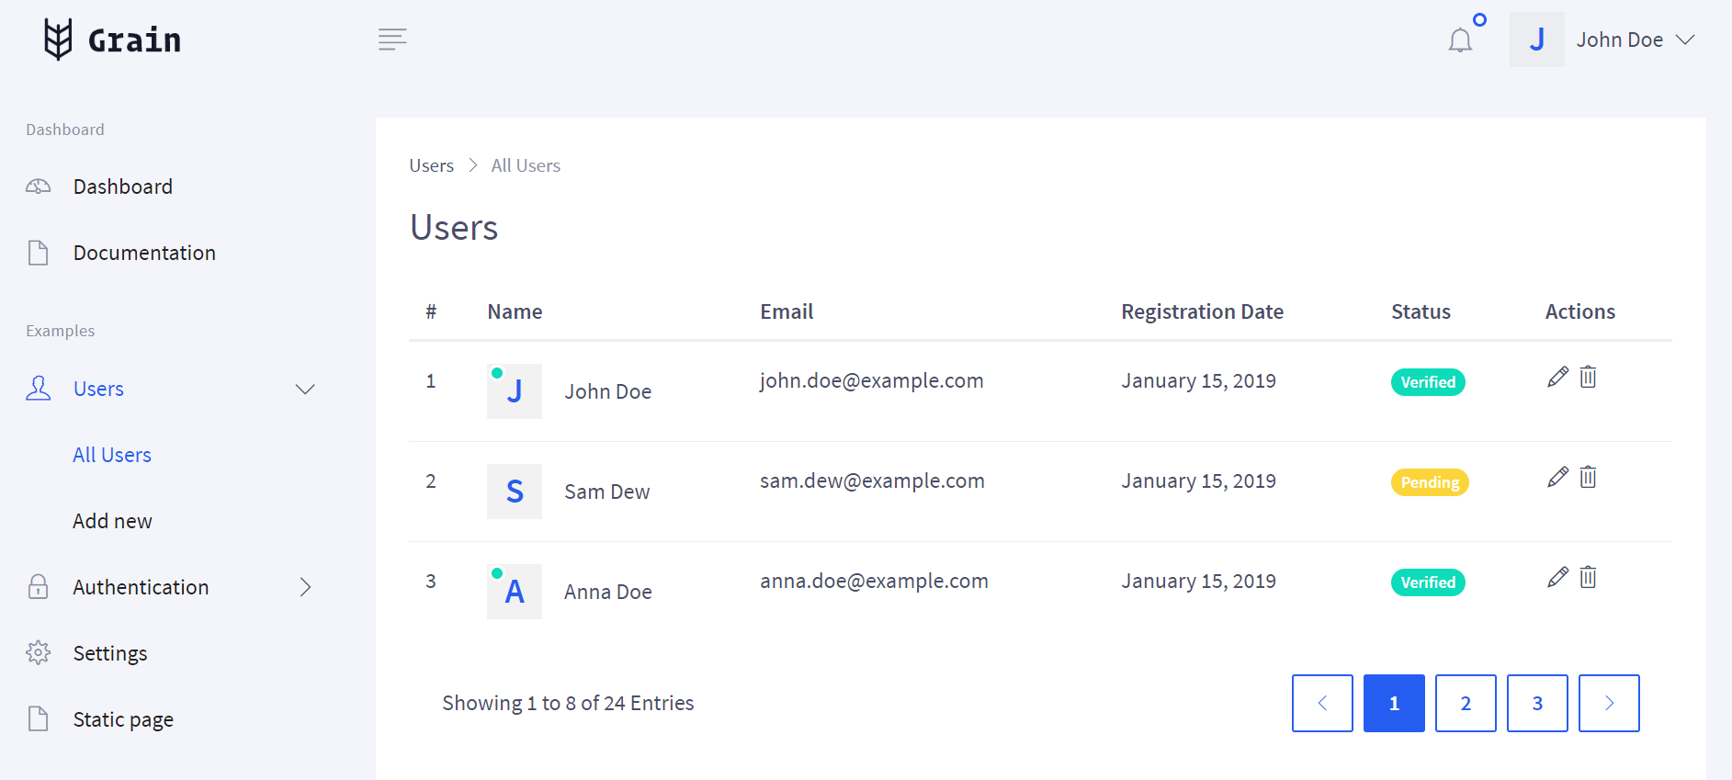This screenshot has height=780, width=1732.
Task: Click the header J avatar
Action: tap(1536, 40)
